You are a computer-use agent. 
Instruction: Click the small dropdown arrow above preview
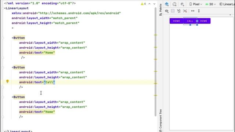tap(230, 15)
